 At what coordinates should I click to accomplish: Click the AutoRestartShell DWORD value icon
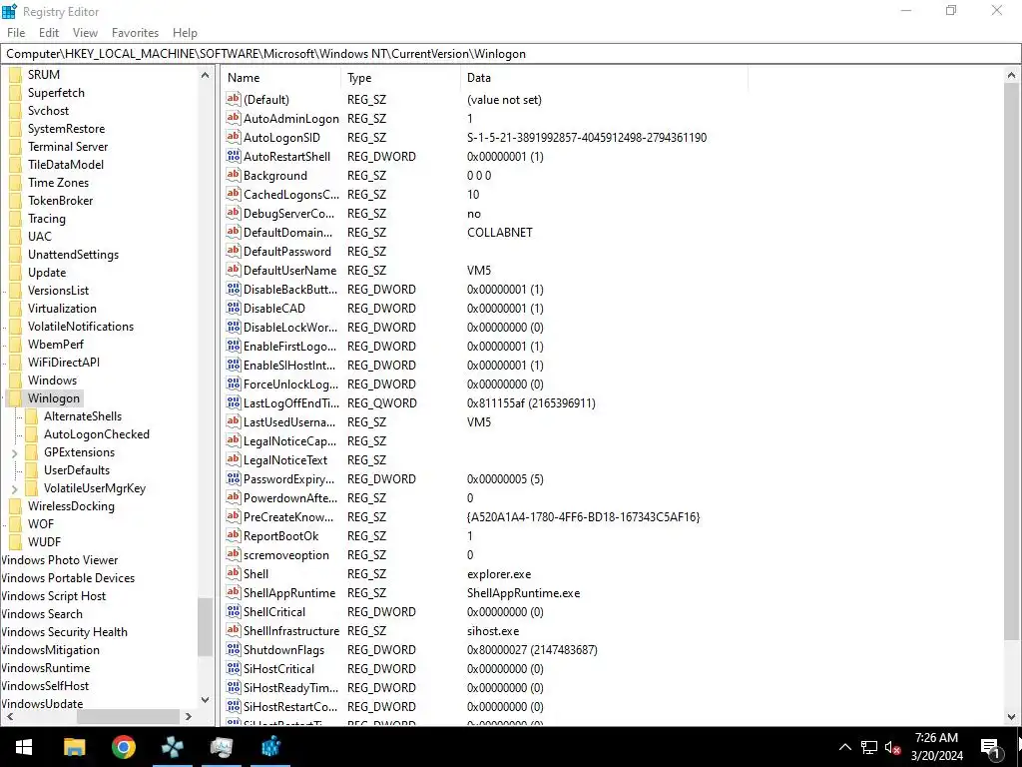coord(234,156)
